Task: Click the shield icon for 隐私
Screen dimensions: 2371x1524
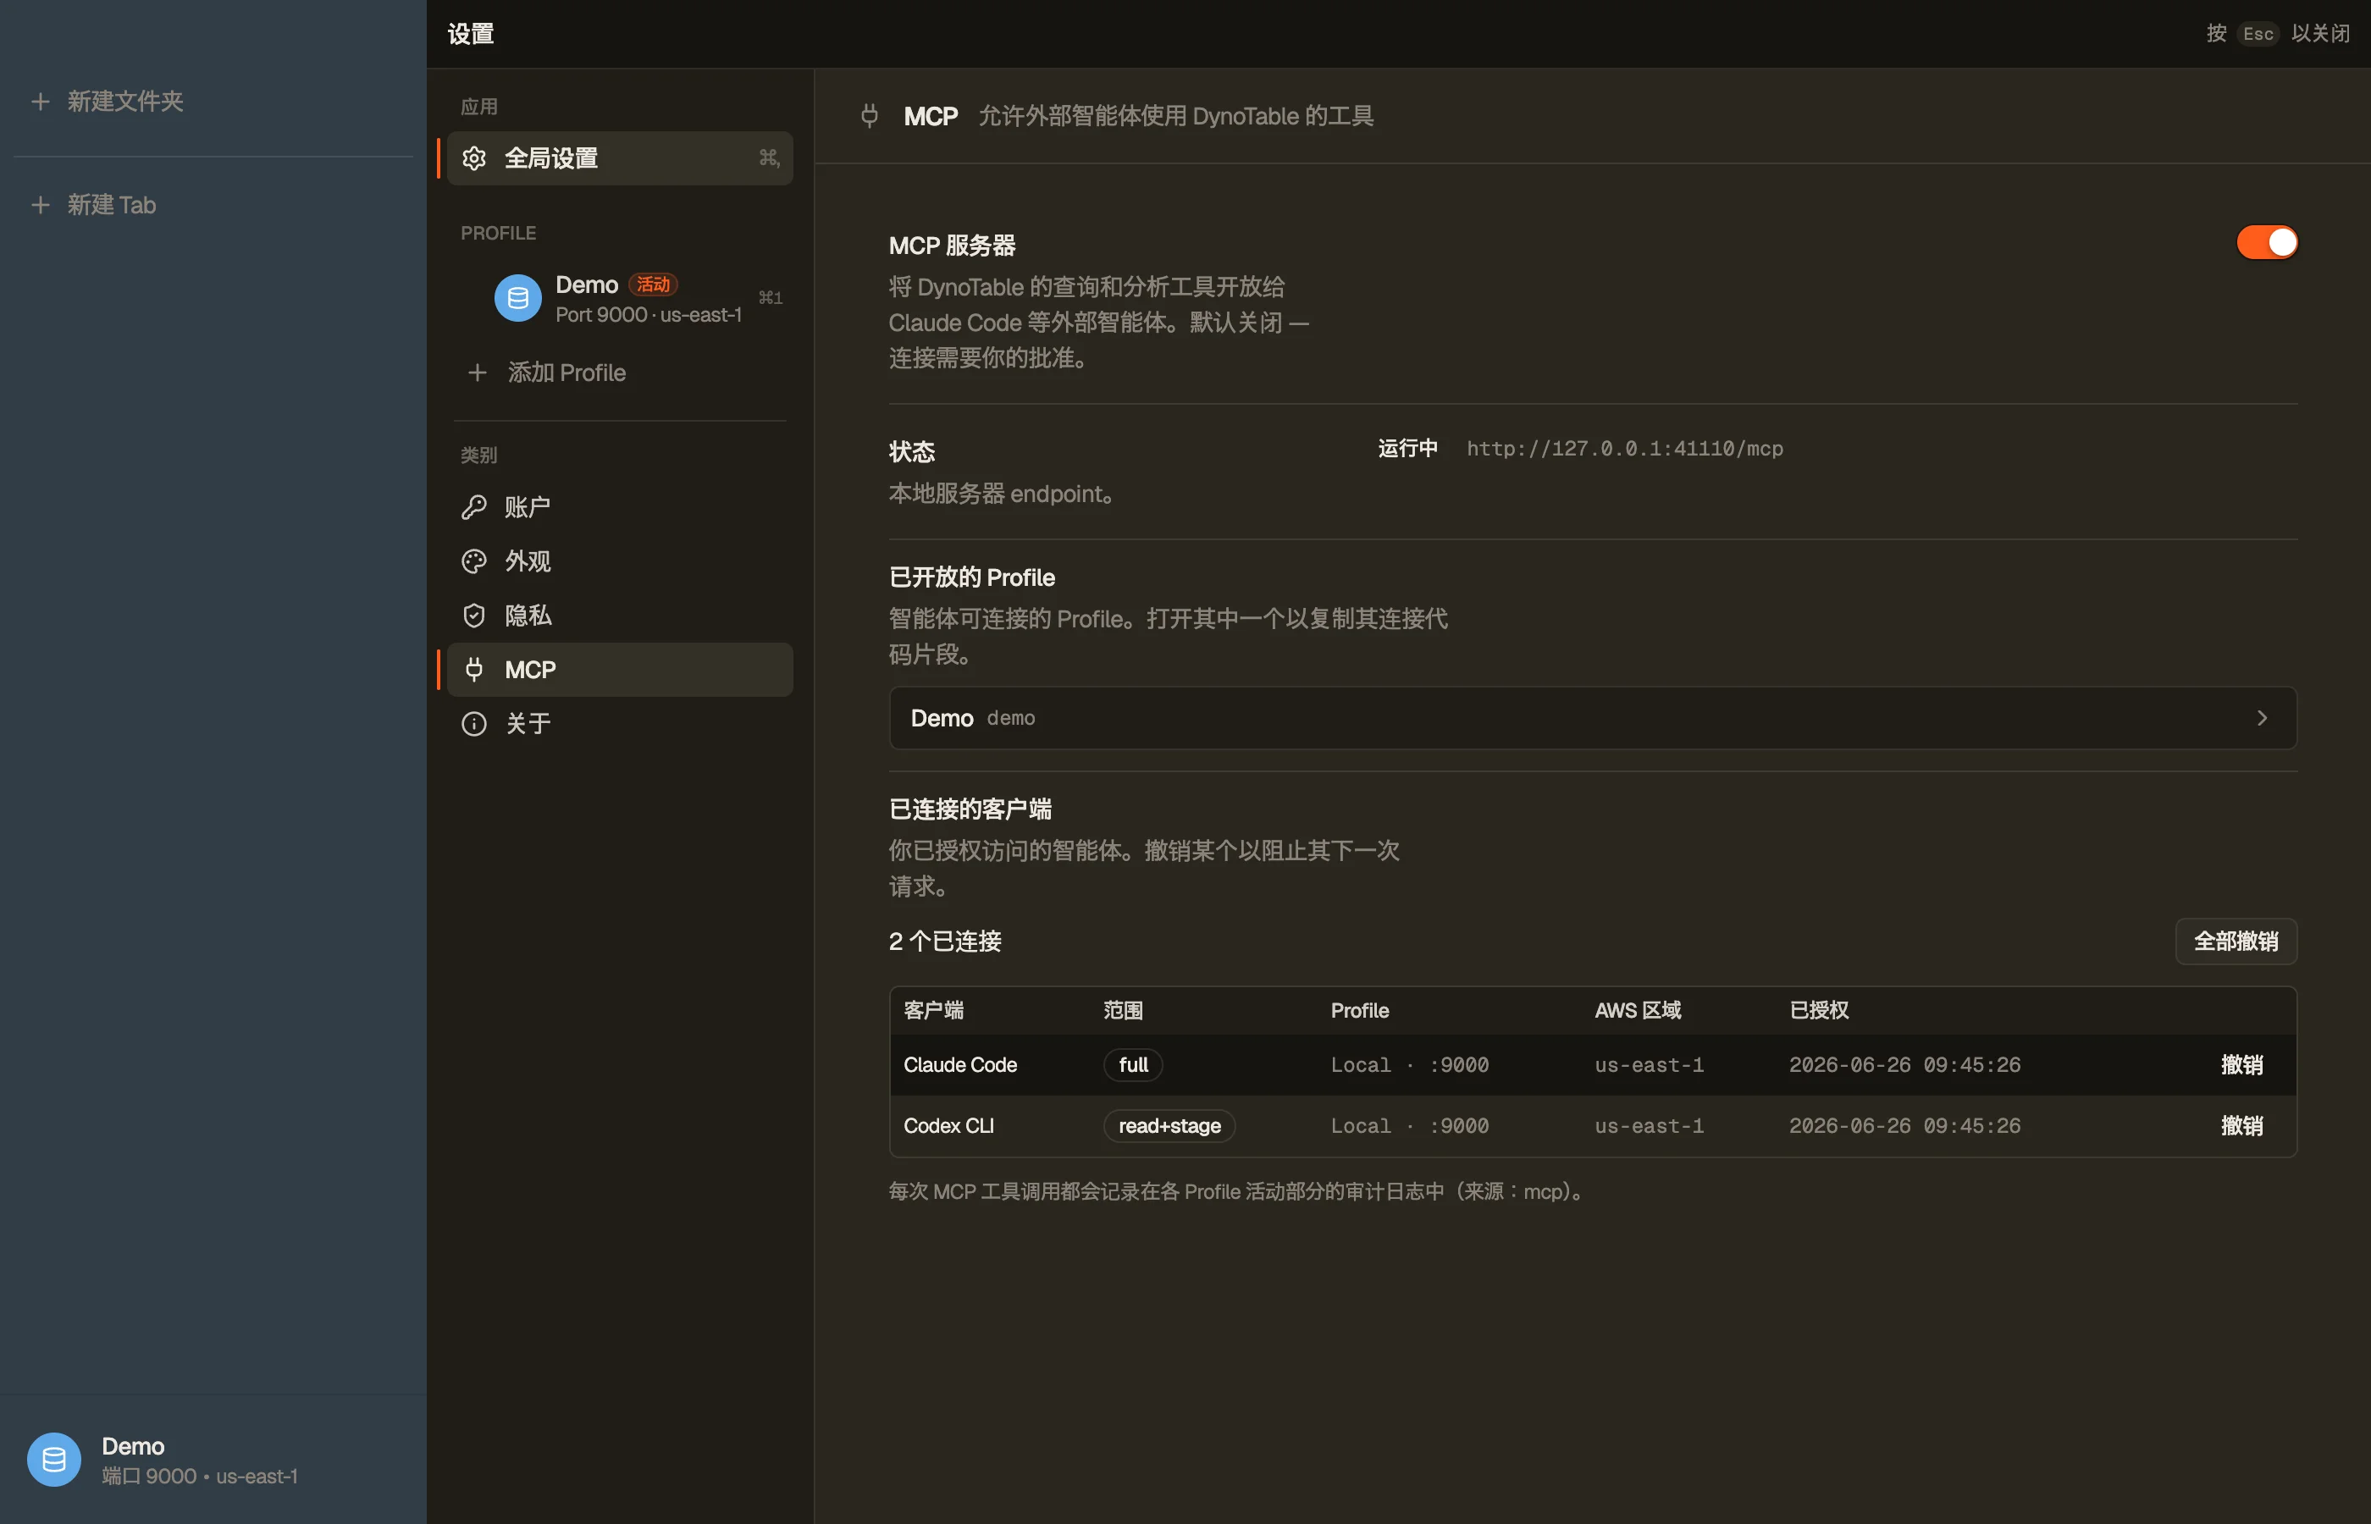Action: click(x=474, y=616)
